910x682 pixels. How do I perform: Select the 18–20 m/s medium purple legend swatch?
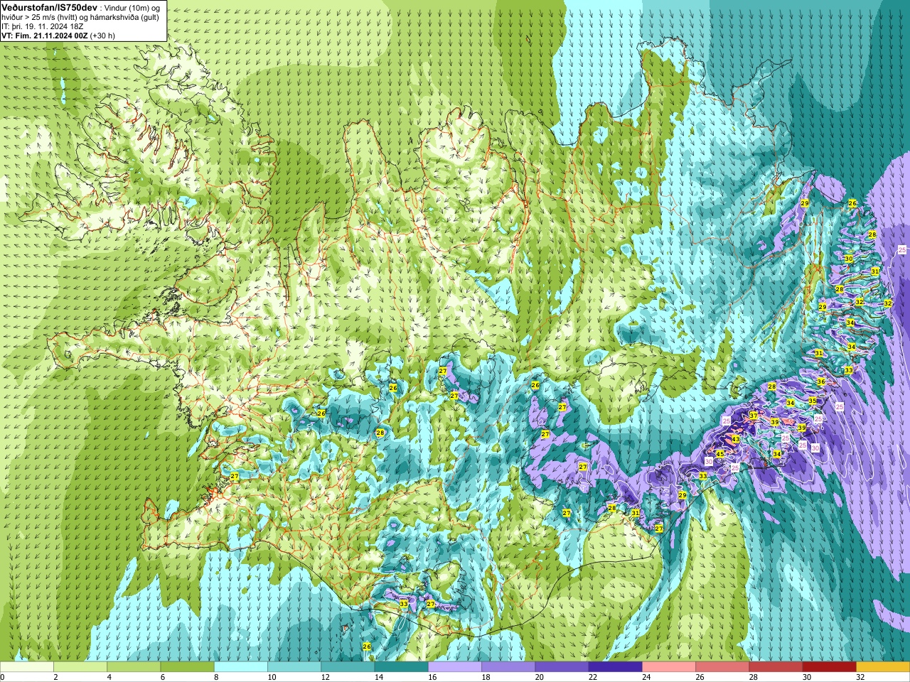[x=509, y=667]
